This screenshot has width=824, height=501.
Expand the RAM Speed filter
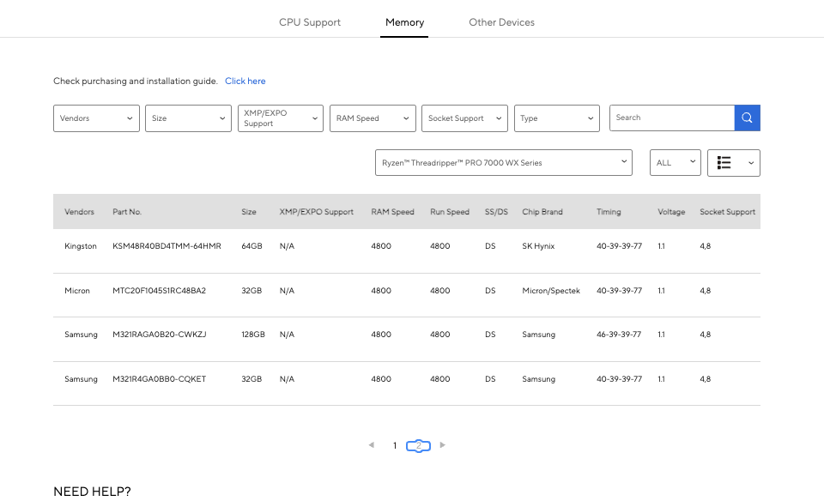pos(373,118)
